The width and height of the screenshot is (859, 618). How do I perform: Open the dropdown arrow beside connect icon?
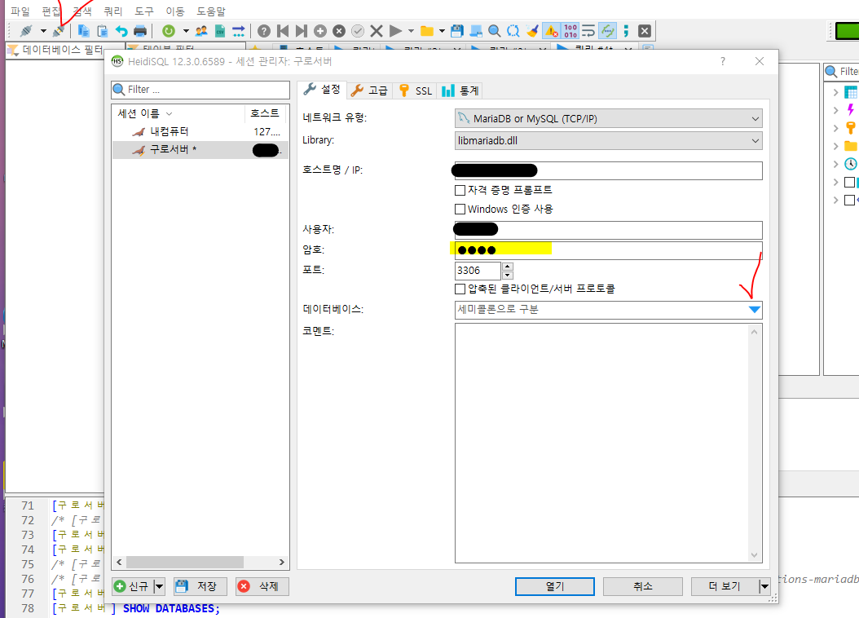[43, 31]
